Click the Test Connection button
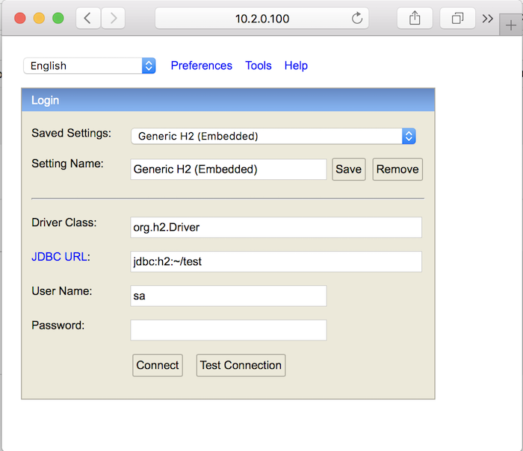 [241, 365]
